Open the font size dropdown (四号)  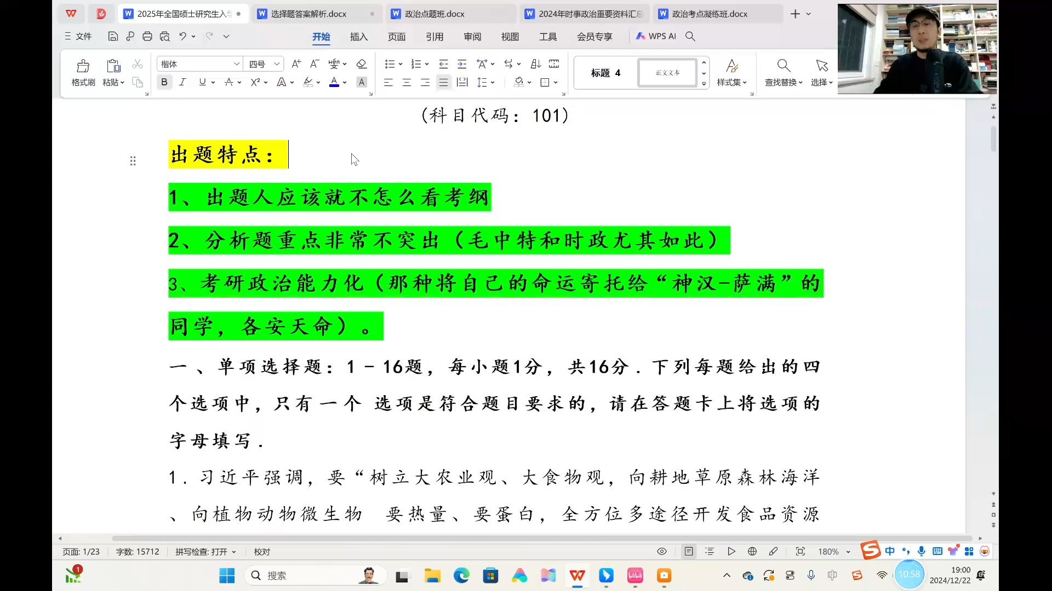(277, 64)
